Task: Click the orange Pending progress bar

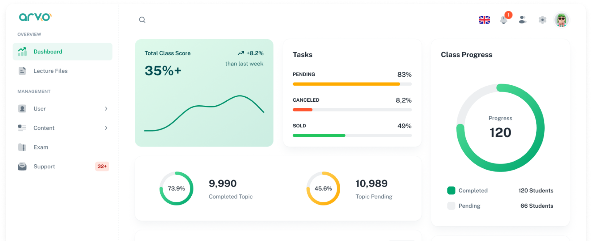Action: (x=346, y=84)
